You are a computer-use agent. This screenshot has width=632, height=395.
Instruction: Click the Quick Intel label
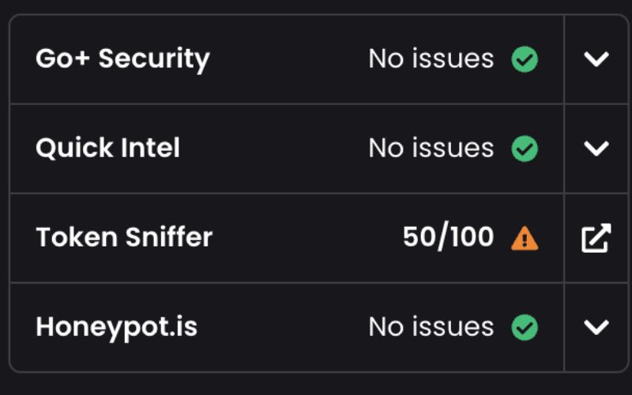click(107, 148)
